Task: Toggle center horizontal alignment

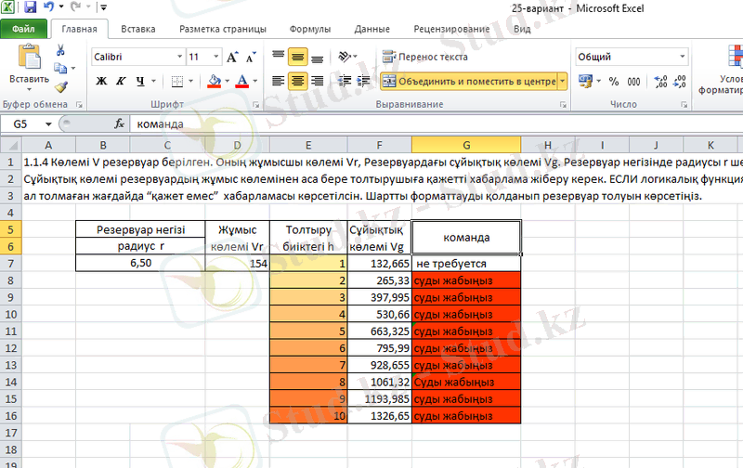Action: click(x=297, y=81)
